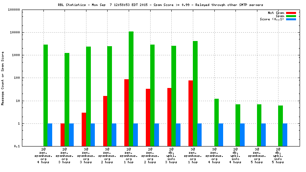The height and width of the screenshot is (172, 306).
Task: Select the 'Score (0..1)' legend label
Action: [x=272, y=19]
